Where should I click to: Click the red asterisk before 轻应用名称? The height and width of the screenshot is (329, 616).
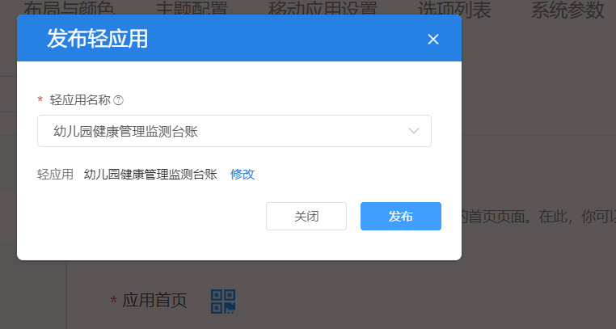[x=40, y=100]
